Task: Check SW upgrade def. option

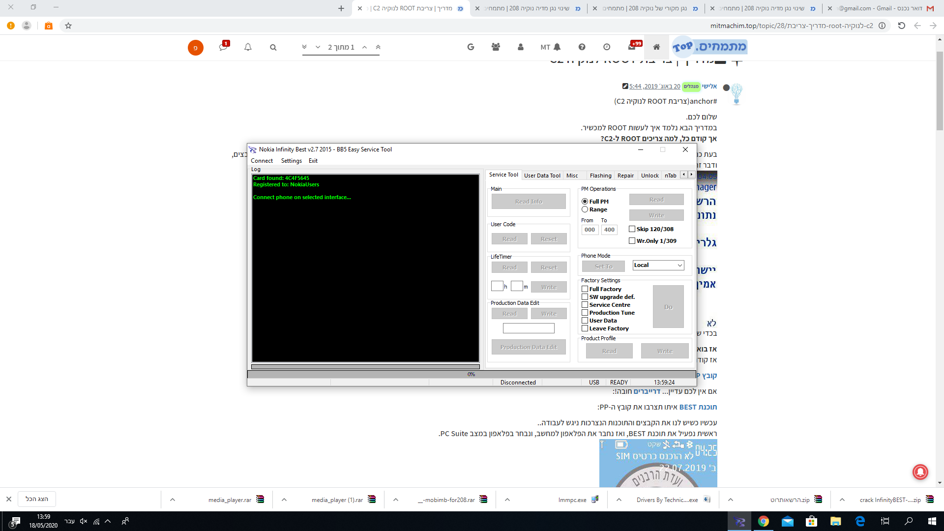Action: 585,297
